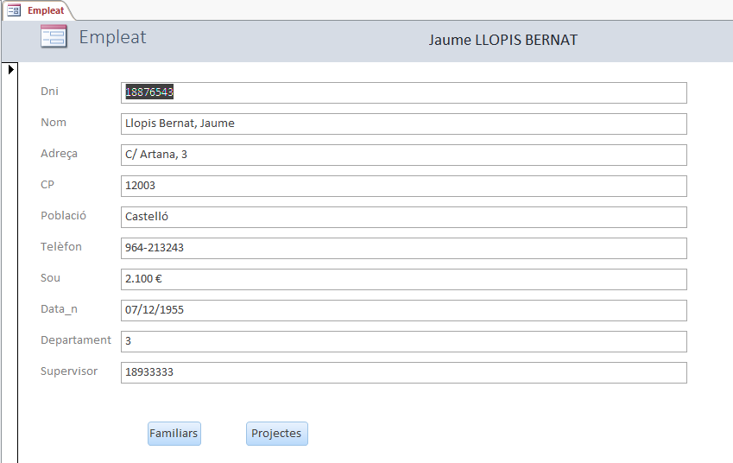Click into the CP field with 12003
733x463 pixels.
point(403,186)
